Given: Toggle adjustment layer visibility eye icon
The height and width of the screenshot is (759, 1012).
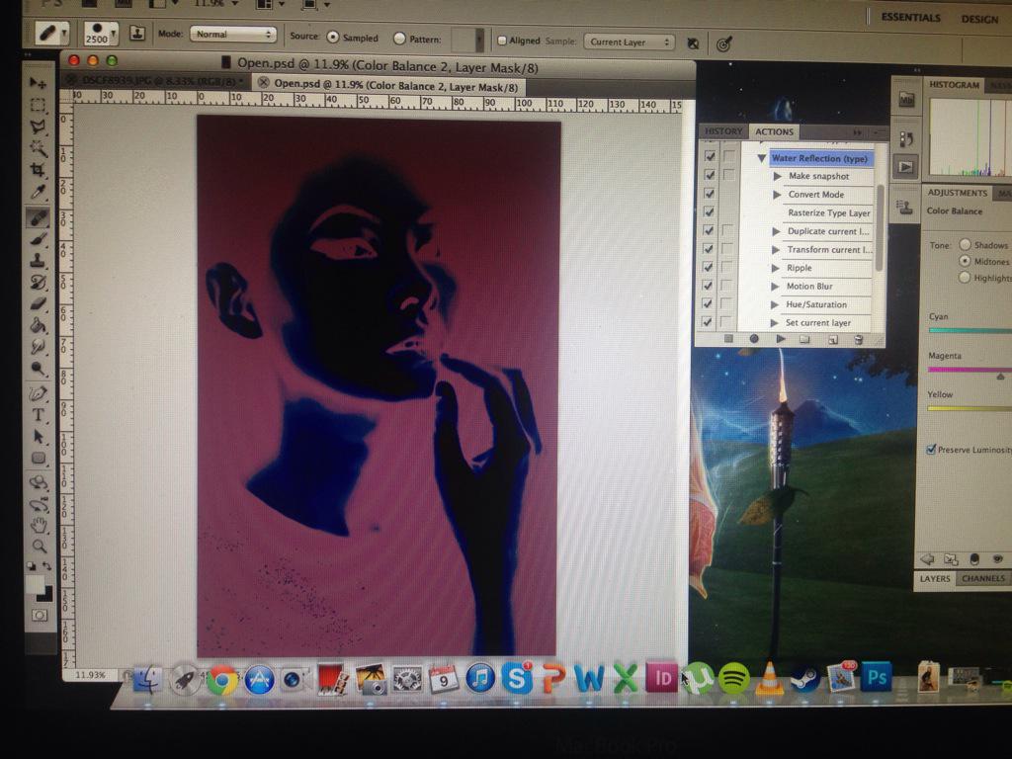Looking at the screenshot, I should [x=998, y=559].
